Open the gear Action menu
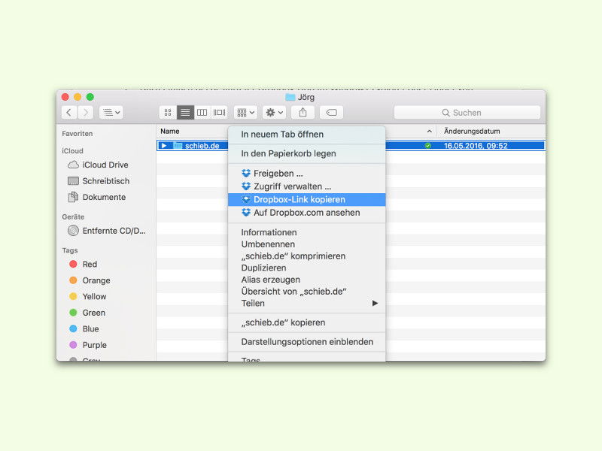The image size is (602, 451). coord(275,112)
